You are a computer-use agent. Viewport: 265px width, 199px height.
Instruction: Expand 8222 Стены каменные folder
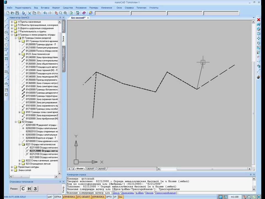[20, 161]
